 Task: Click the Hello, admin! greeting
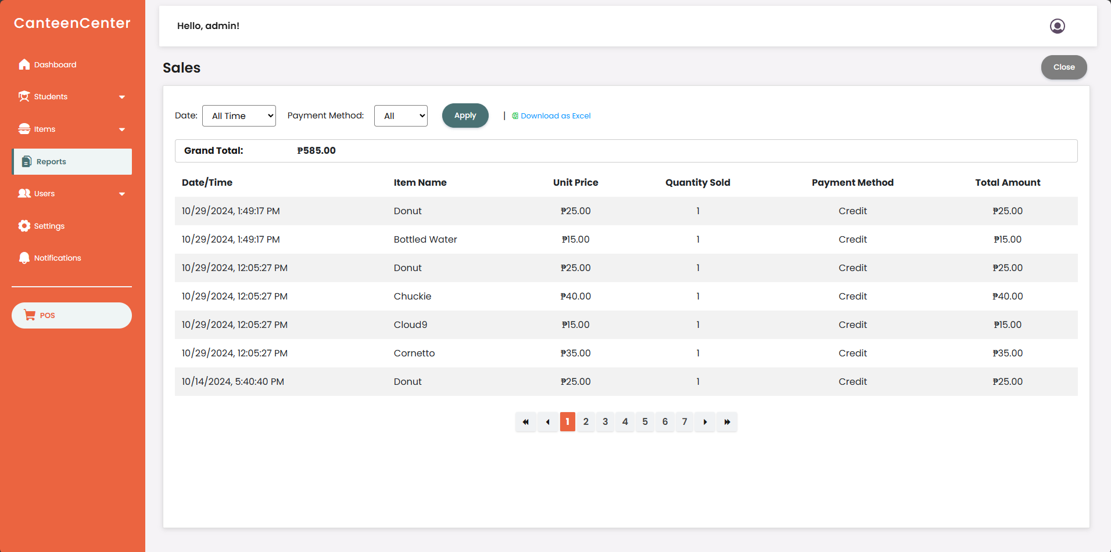tap(208, 26)
